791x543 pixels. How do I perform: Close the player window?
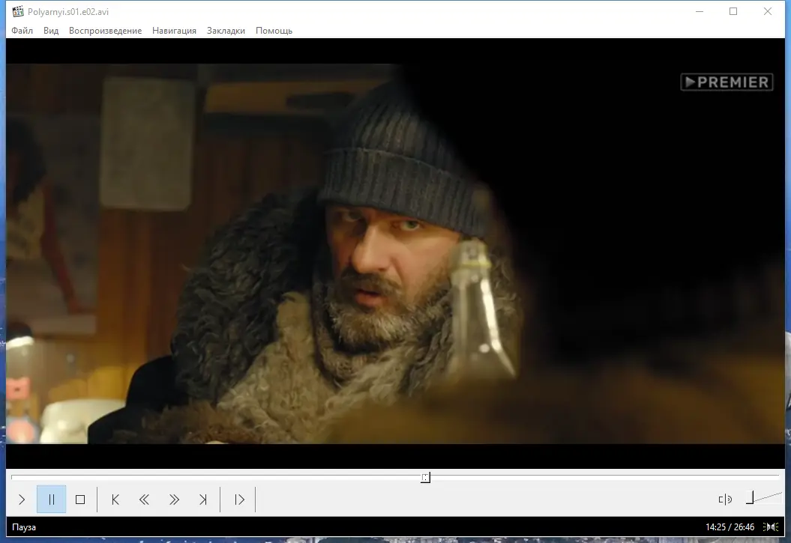[768, 11]
